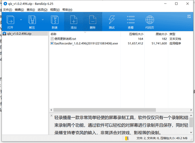Image resolution: width=195 pixels, height=143 pixels.
Task: Click original size 51,741,600 cell
Action: pyautogui.click(x=159, y=43)
